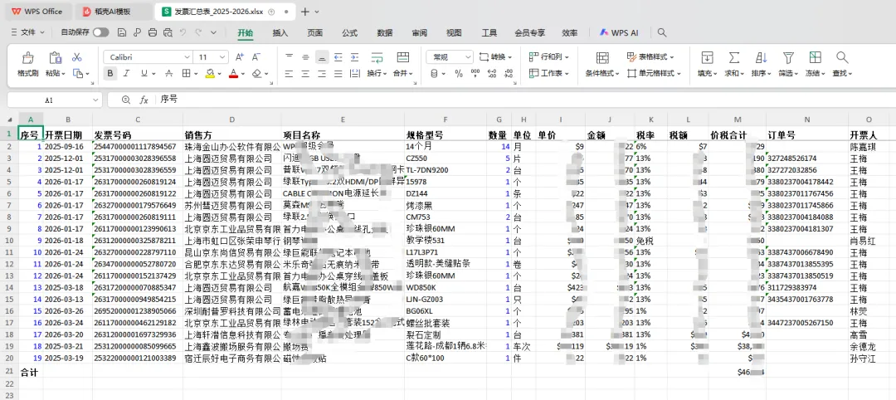Image resolution: width=896 pixels, height=400 pixels.
Task: Toggle the AutoSave (自动保存) switch
Action: tap(101, 32)
